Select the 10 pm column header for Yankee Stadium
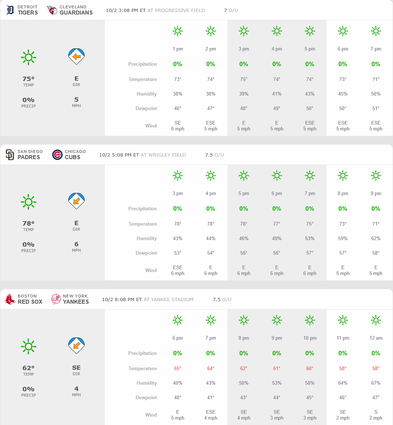393x425 pixels. click(x=309, y=338)
